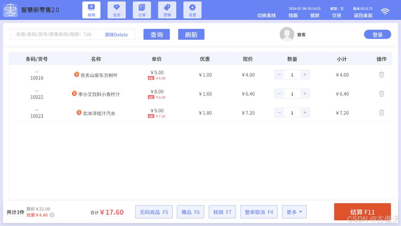Click 8折 discount tag under ¥8.00

(x=151, y=97)
